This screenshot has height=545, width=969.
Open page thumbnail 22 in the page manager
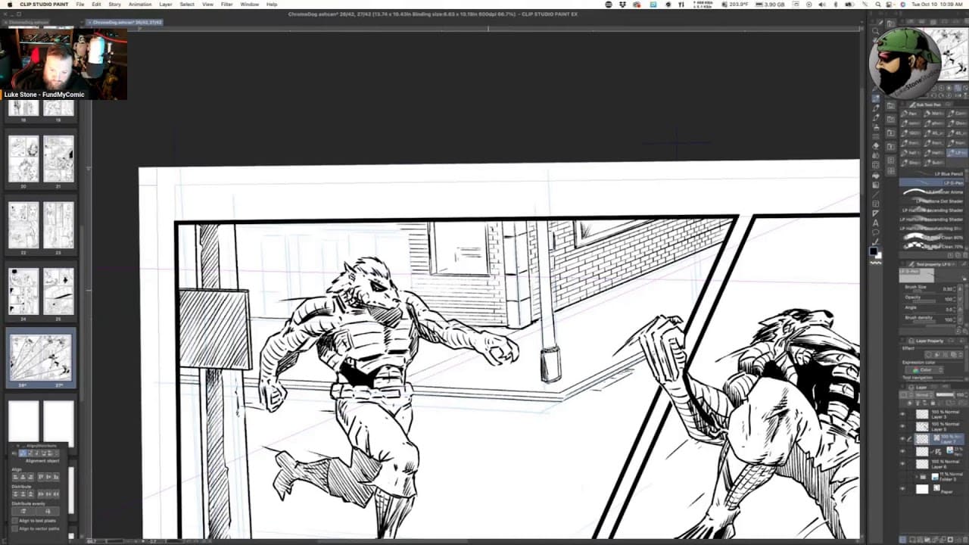(23, 225)
